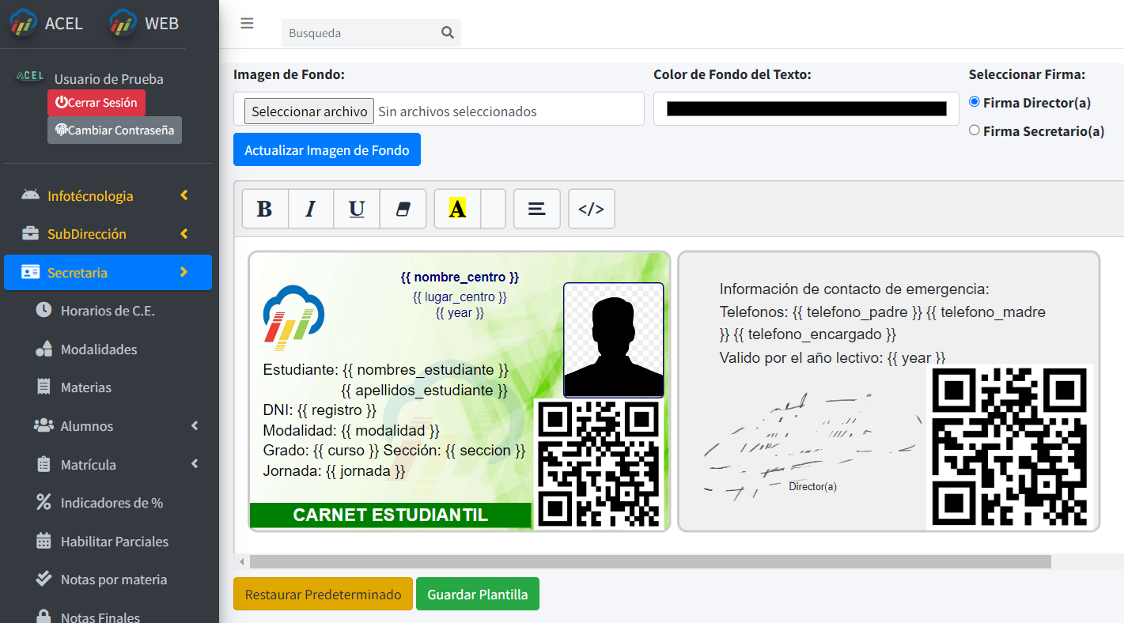The width and height of the screenshot is (1124, 623).
Task: Open the black text background color picker
Action: (806, 108)
